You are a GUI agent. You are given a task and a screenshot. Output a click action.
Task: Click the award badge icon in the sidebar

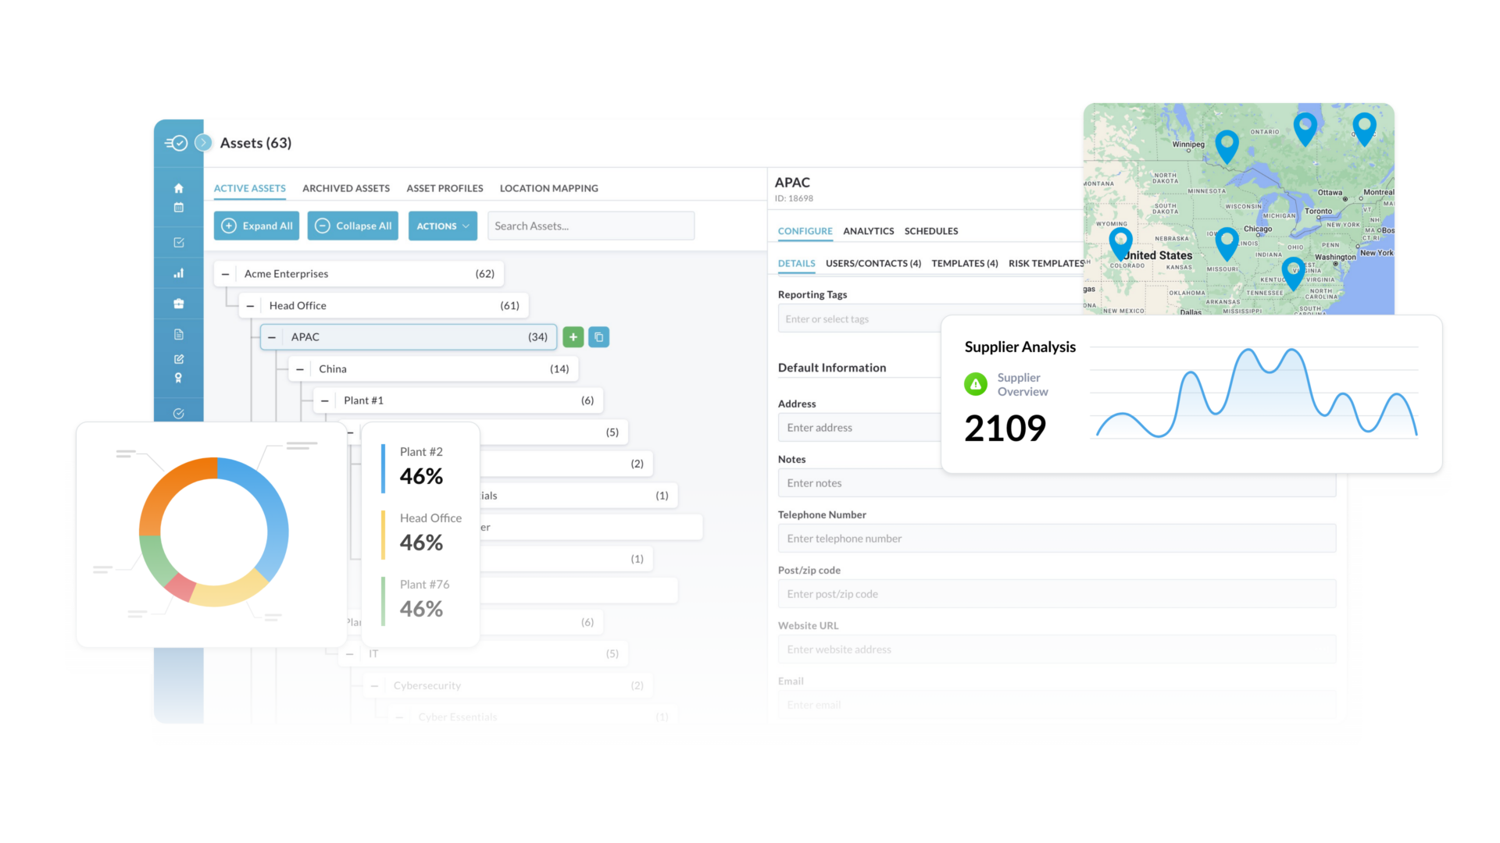(179, 377)
